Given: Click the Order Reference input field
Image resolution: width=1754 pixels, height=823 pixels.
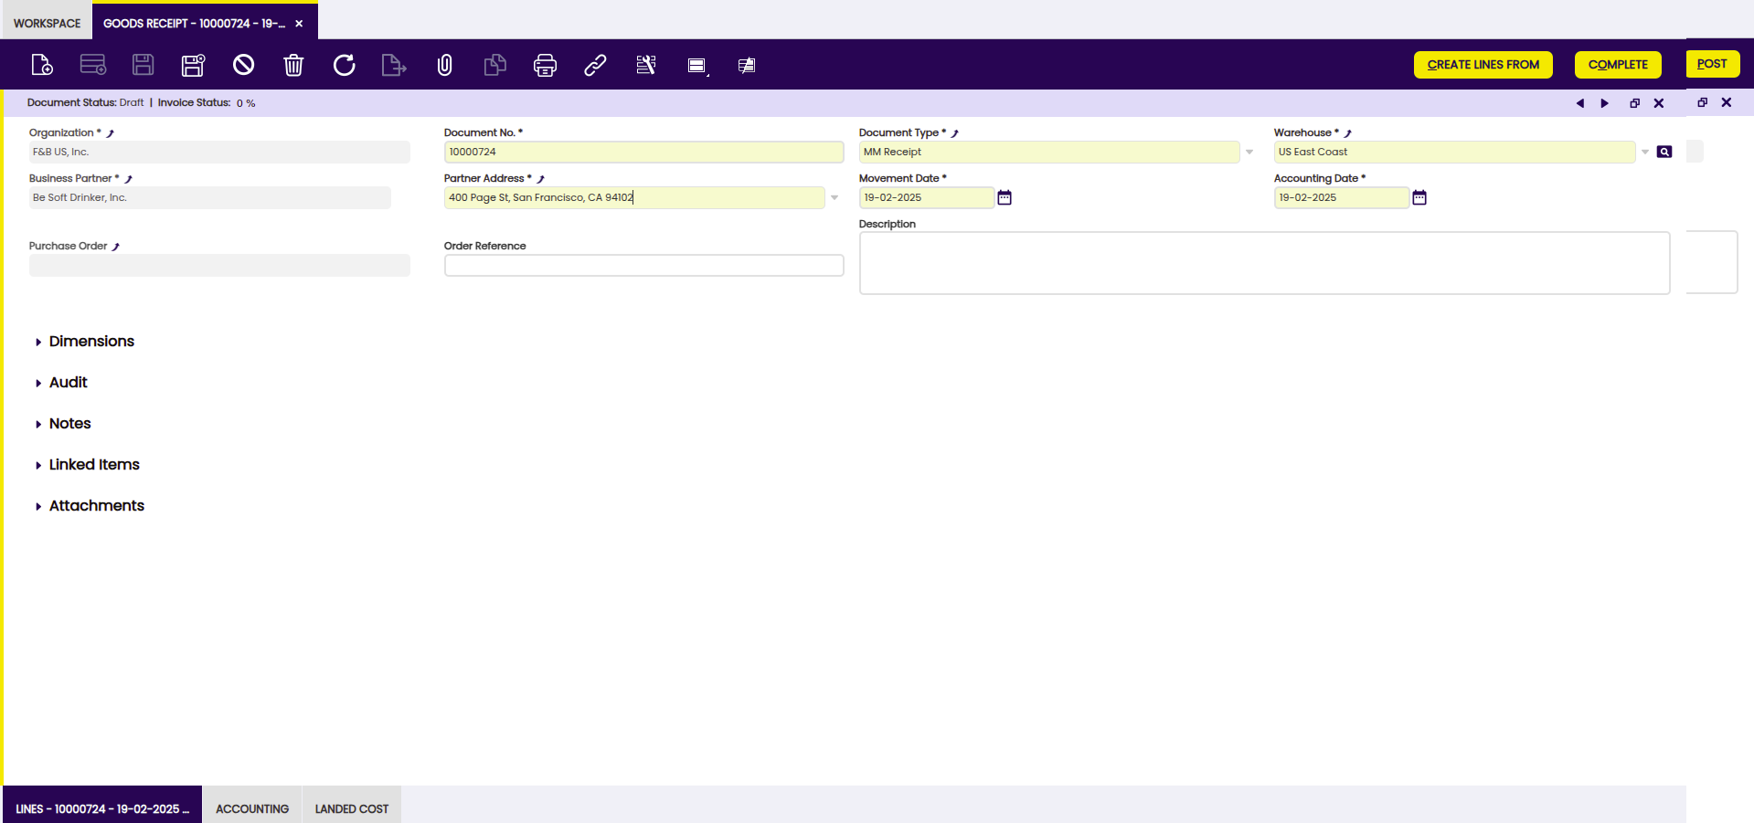Looking at the screenshot, I should (x=643, y=265).
